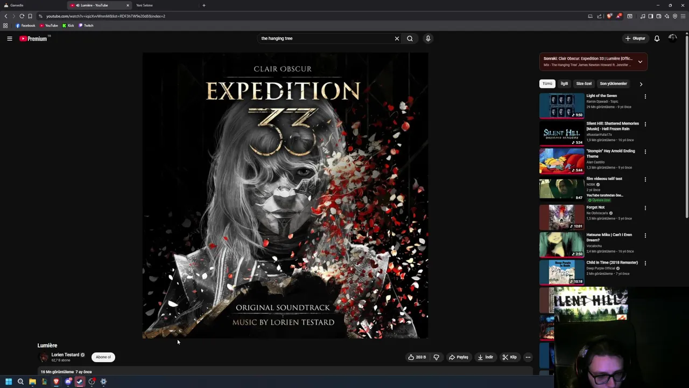Close the Lumière YouTube tab
Image resolution: width=689 pixels, height=388 pixels.
[x=128, y=5]
